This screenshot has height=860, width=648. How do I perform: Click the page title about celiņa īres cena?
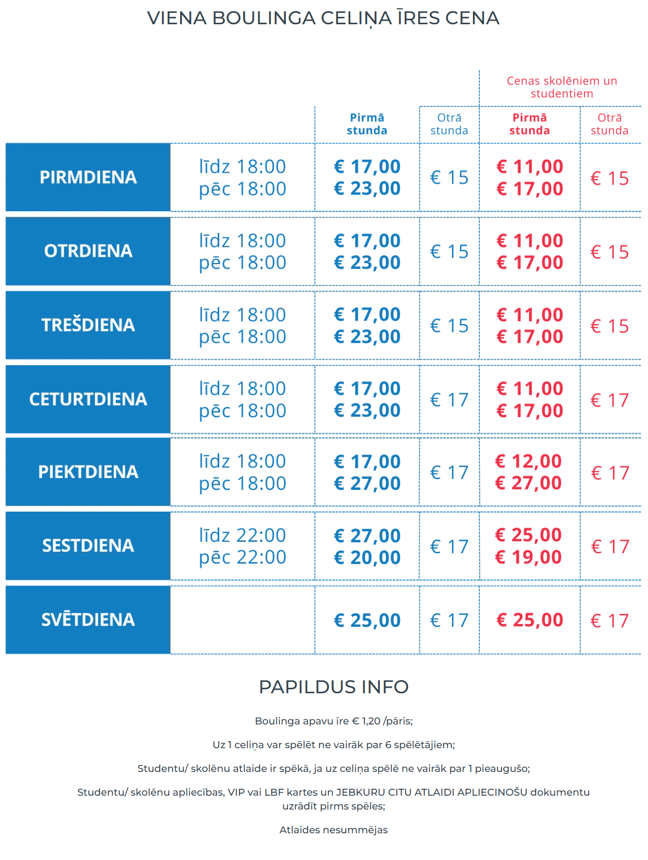323,18
